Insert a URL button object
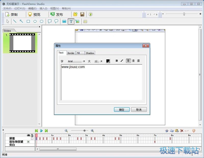This screenshot has height=158, width=204. [x=64, y=22]
